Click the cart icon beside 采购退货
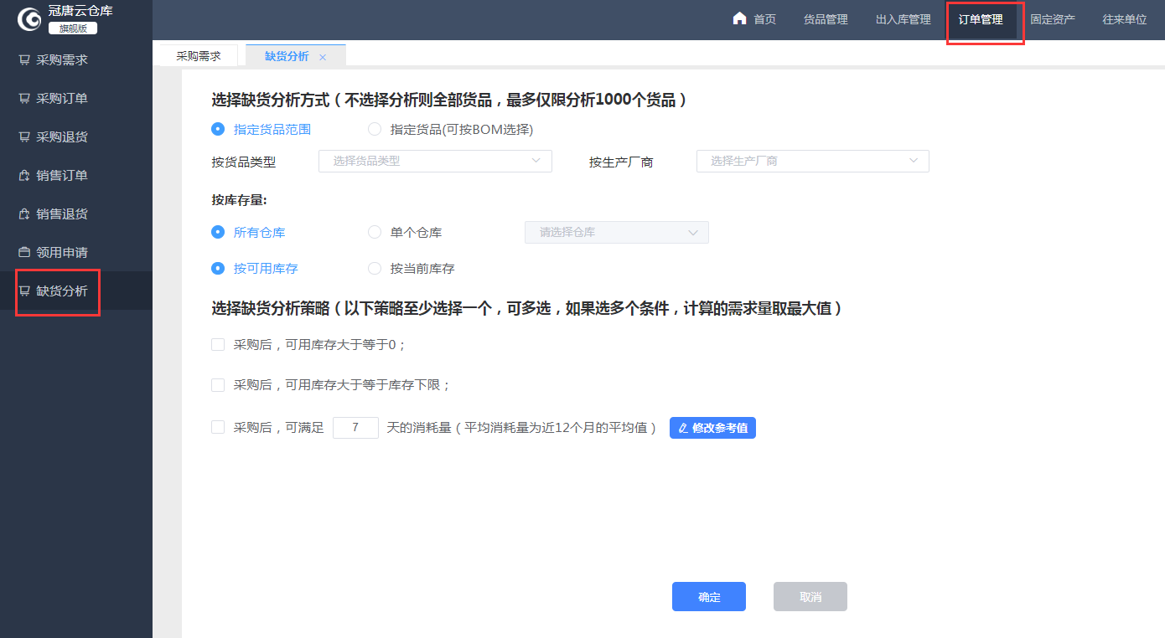Viewport: 1165px width, 638px height. [24, 137]
